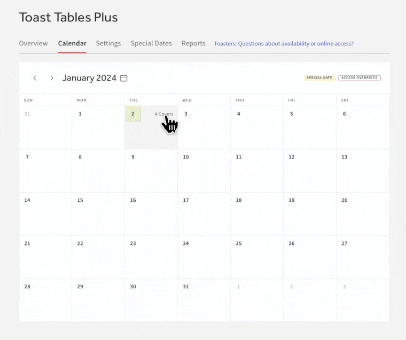The width and height of the screenshot is (406, 340).
Task: Click the December 31 grayed-out date
Action: (45, 127)
